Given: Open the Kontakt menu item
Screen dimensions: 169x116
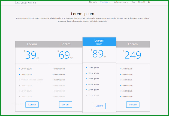Looking at the screenshot, I should click(142, 2).
